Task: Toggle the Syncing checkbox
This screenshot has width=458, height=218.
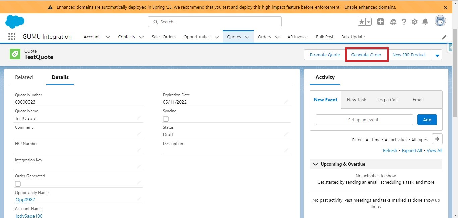Action: tap(166, 119)
